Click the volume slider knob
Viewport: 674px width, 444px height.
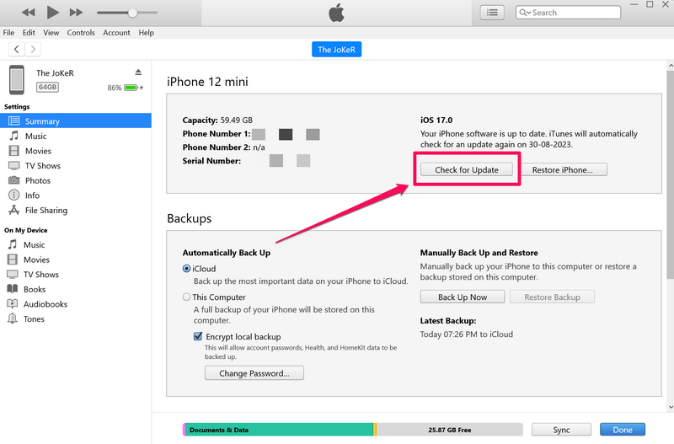click(x=132, y=13)
